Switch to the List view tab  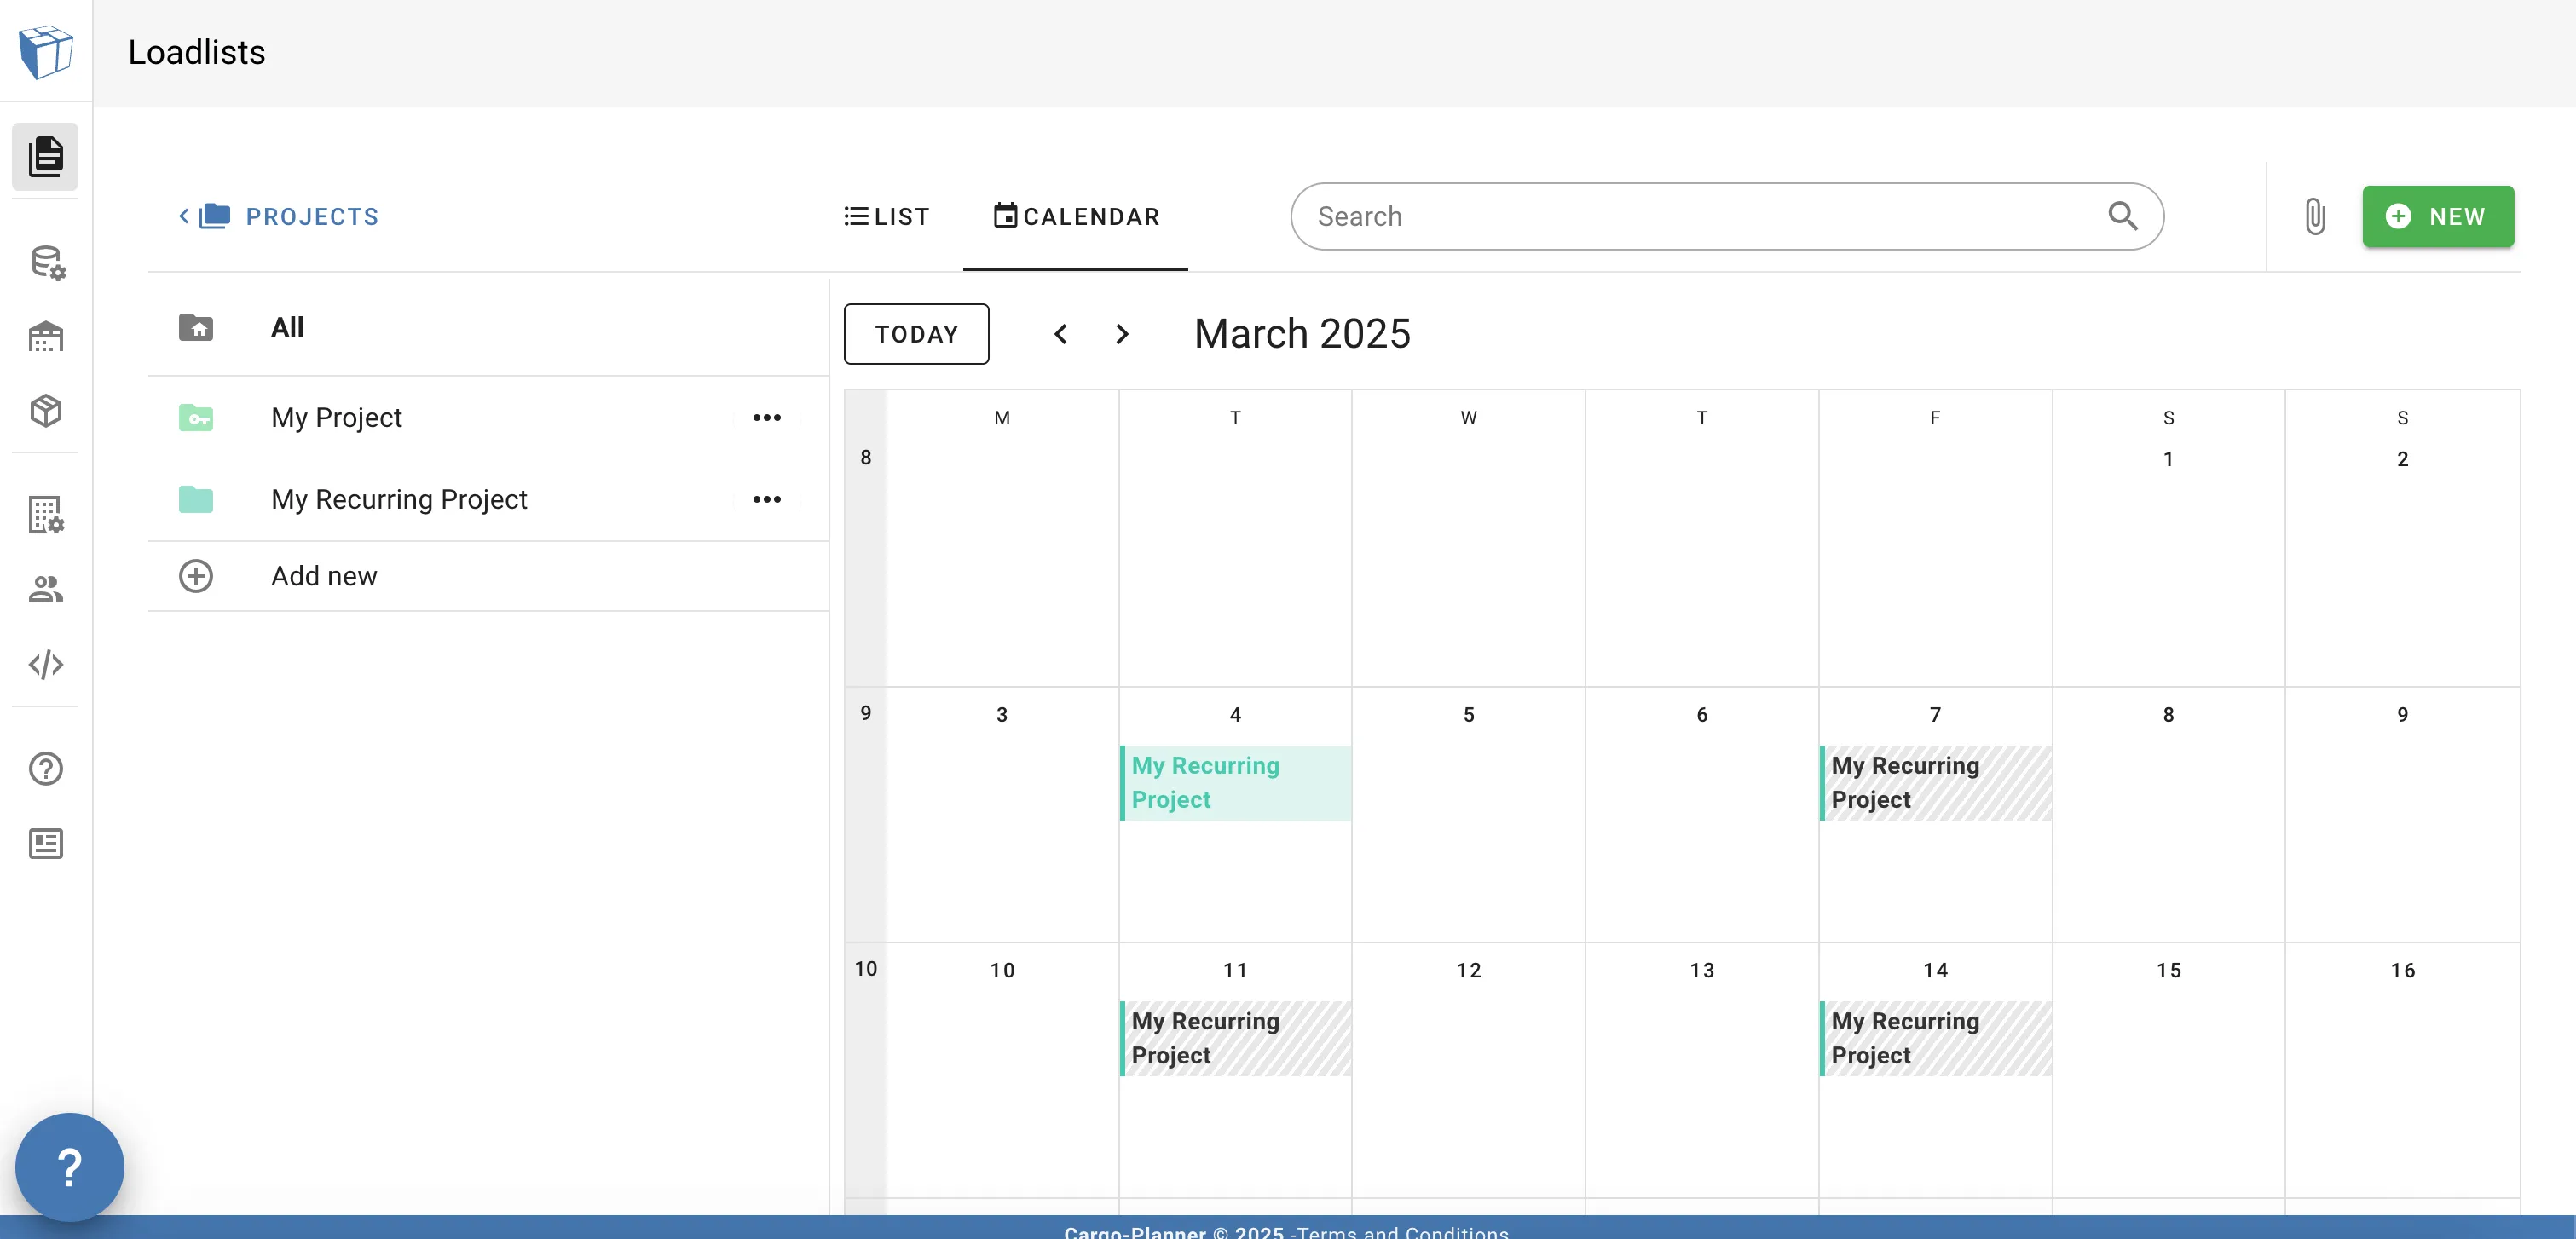tap(887, 216)
